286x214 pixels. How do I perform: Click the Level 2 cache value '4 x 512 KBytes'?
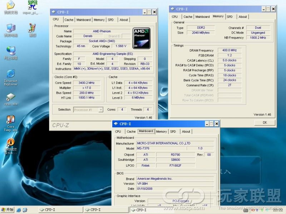tap(138, 93)
